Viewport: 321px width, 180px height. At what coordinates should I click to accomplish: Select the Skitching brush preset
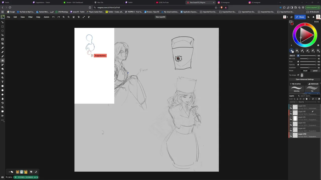pos(296,89)
